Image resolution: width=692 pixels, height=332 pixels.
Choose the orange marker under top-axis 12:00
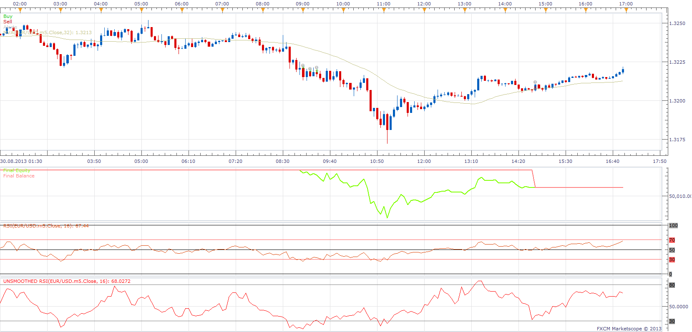tap(424, 10)
